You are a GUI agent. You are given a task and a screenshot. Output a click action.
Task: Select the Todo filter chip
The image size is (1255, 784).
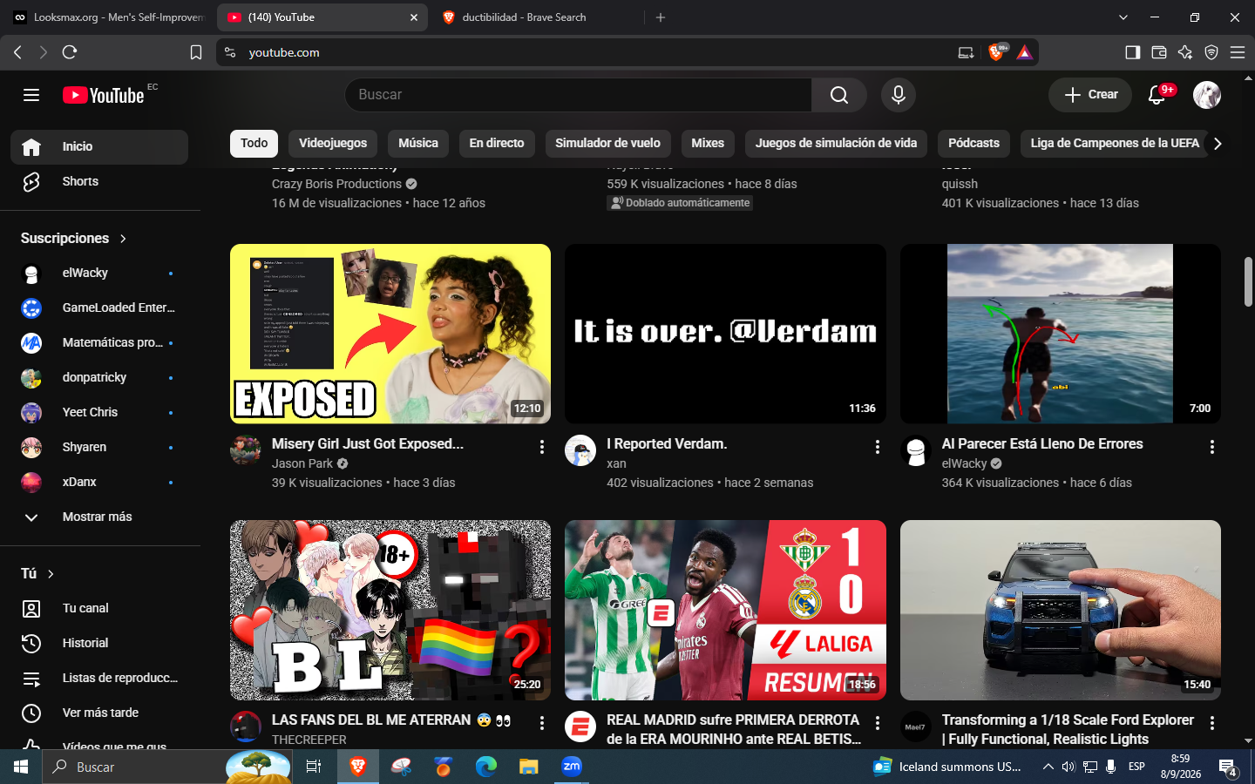pyautogui.click(x=254, y=143)
